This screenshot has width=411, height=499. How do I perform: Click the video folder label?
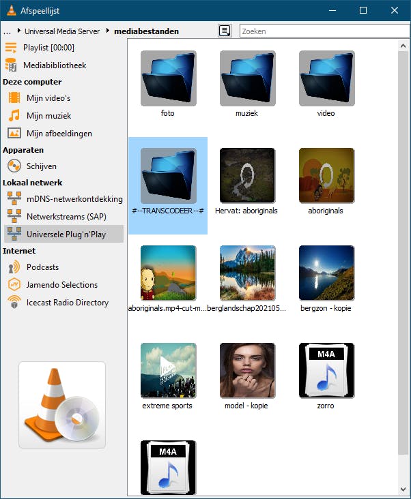click(326, 113)
